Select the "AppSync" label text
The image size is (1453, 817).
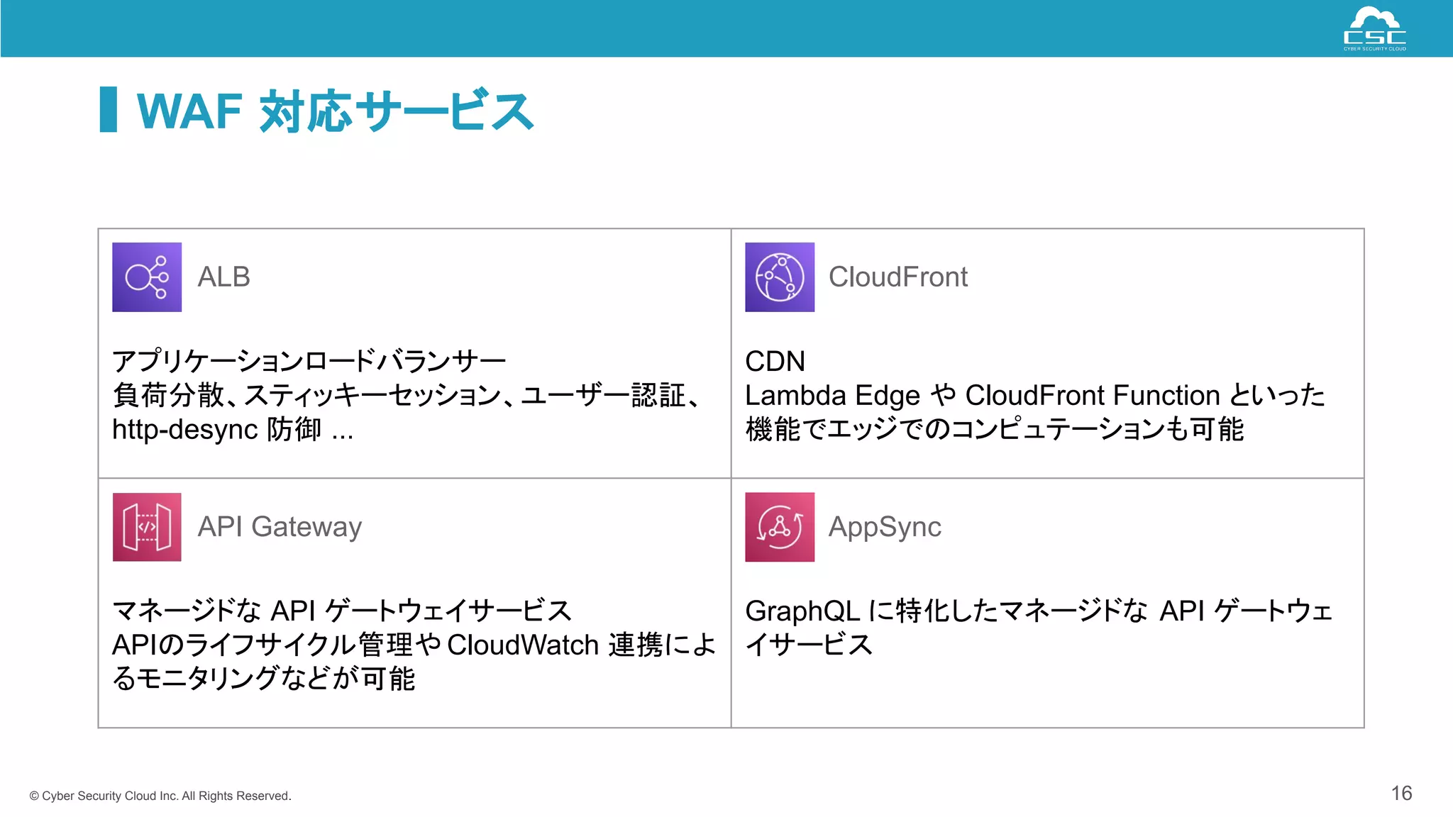click(885, 527)
